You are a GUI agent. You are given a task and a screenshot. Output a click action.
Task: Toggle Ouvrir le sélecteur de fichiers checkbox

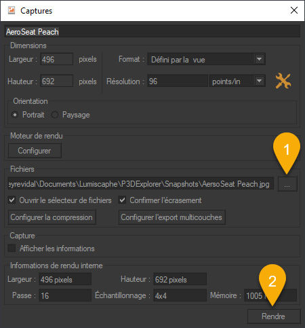pos(12,200)
